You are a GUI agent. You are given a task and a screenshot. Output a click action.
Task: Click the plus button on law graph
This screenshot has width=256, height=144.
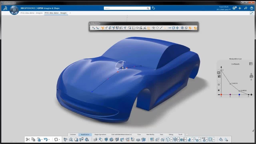(251, 94)
